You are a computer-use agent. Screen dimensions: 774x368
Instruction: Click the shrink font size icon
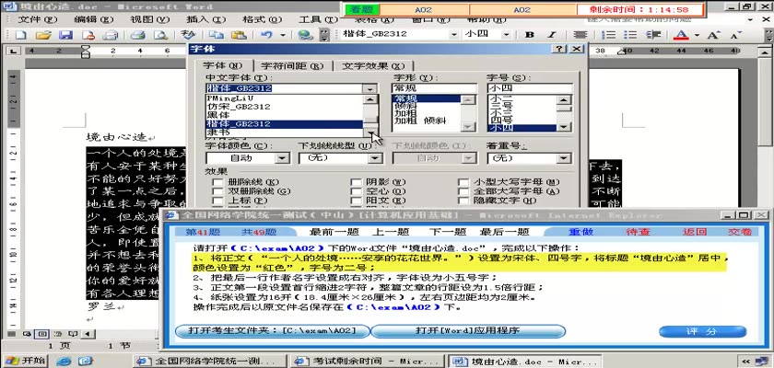click(735, 34)
